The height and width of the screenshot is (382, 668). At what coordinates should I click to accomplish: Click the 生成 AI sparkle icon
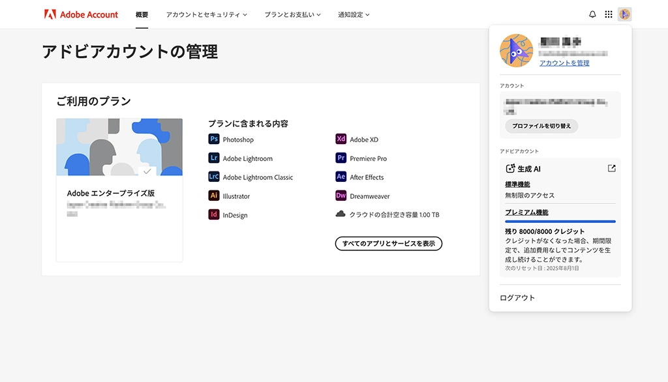tap(510, 169)
